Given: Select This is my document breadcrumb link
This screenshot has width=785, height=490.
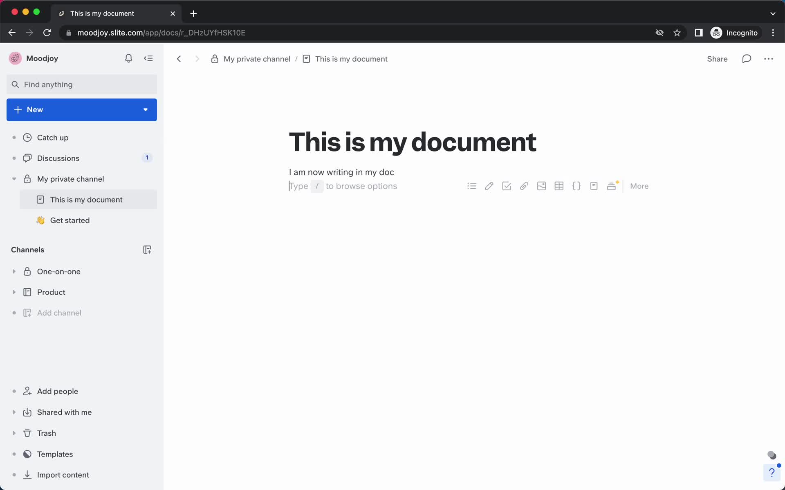Looking at the screenshot, I should (x=352, y=59).
